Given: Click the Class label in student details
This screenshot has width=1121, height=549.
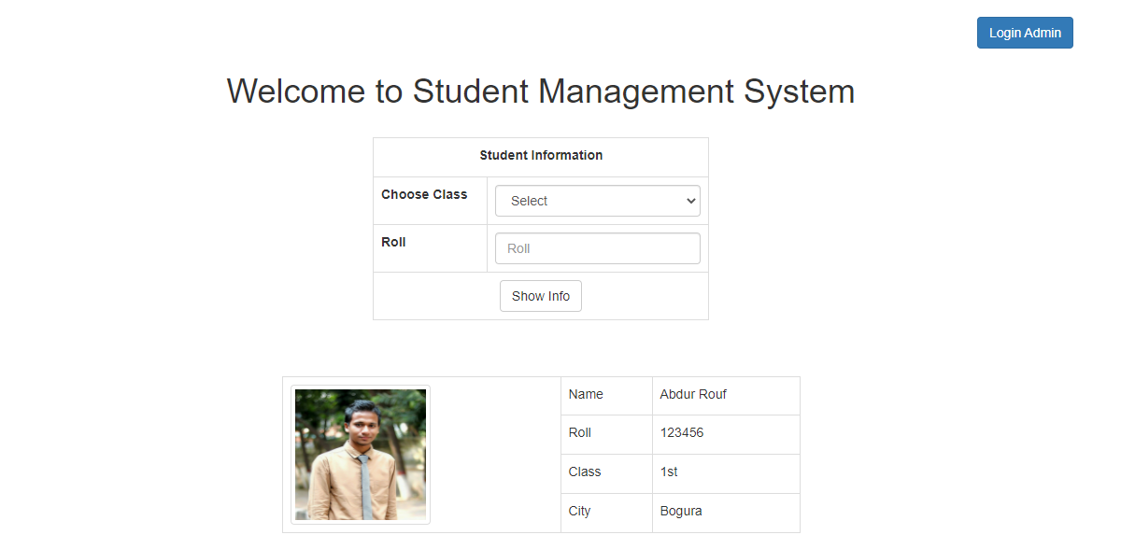Looking at the screenshot, I should click(585, 472).
